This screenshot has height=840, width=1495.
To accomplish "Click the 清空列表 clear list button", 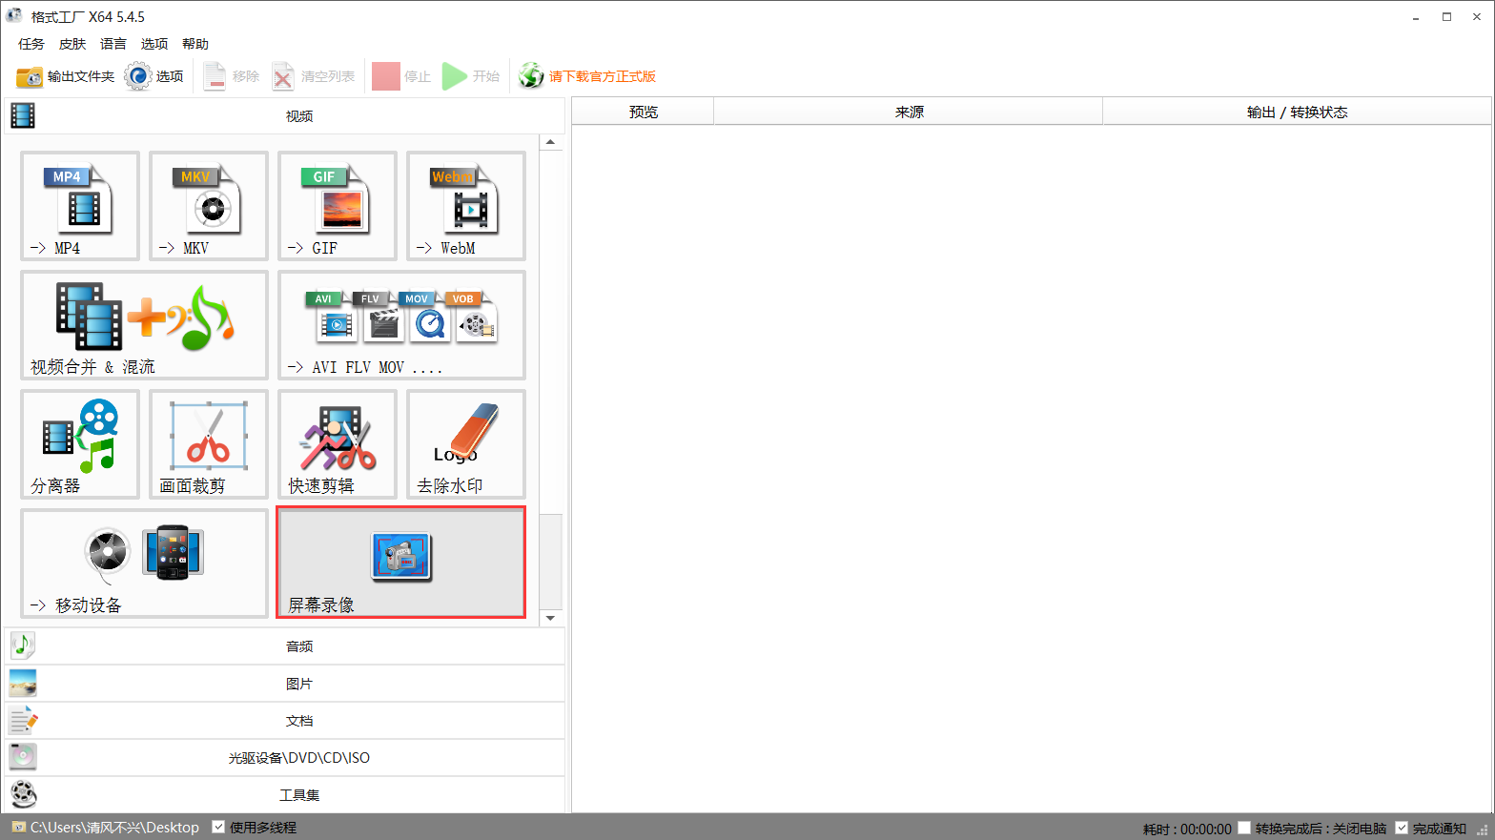I will pyautogui.click(x=313, y=76).
